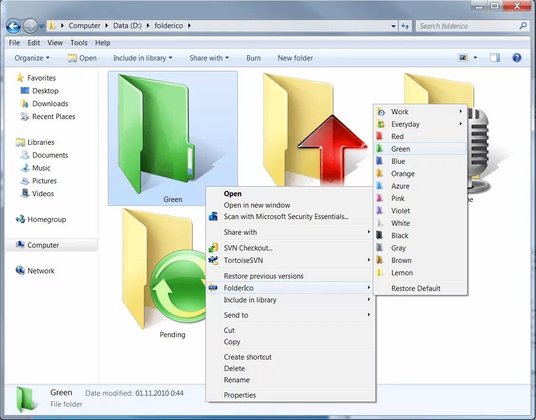Show the preview pane icon
The height and width of the screenshot is (420, 536).
[x=495, y=57]
